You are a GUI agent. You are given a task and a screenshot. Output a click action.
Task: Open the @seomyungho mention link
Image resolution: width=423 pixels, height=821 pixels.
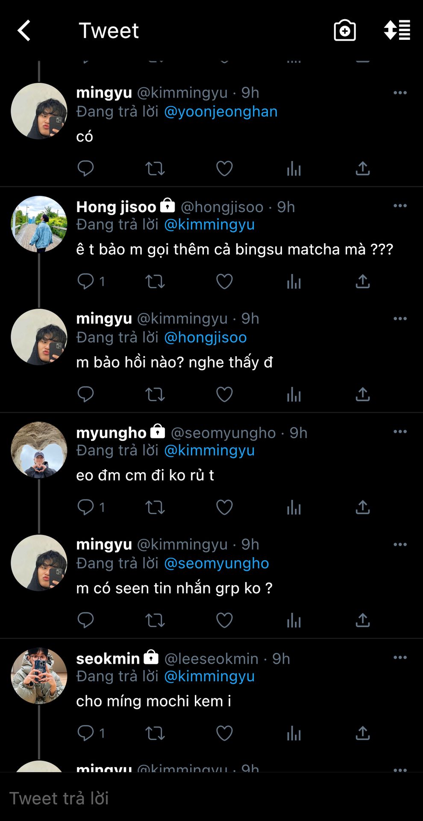[x=217, y=563]
